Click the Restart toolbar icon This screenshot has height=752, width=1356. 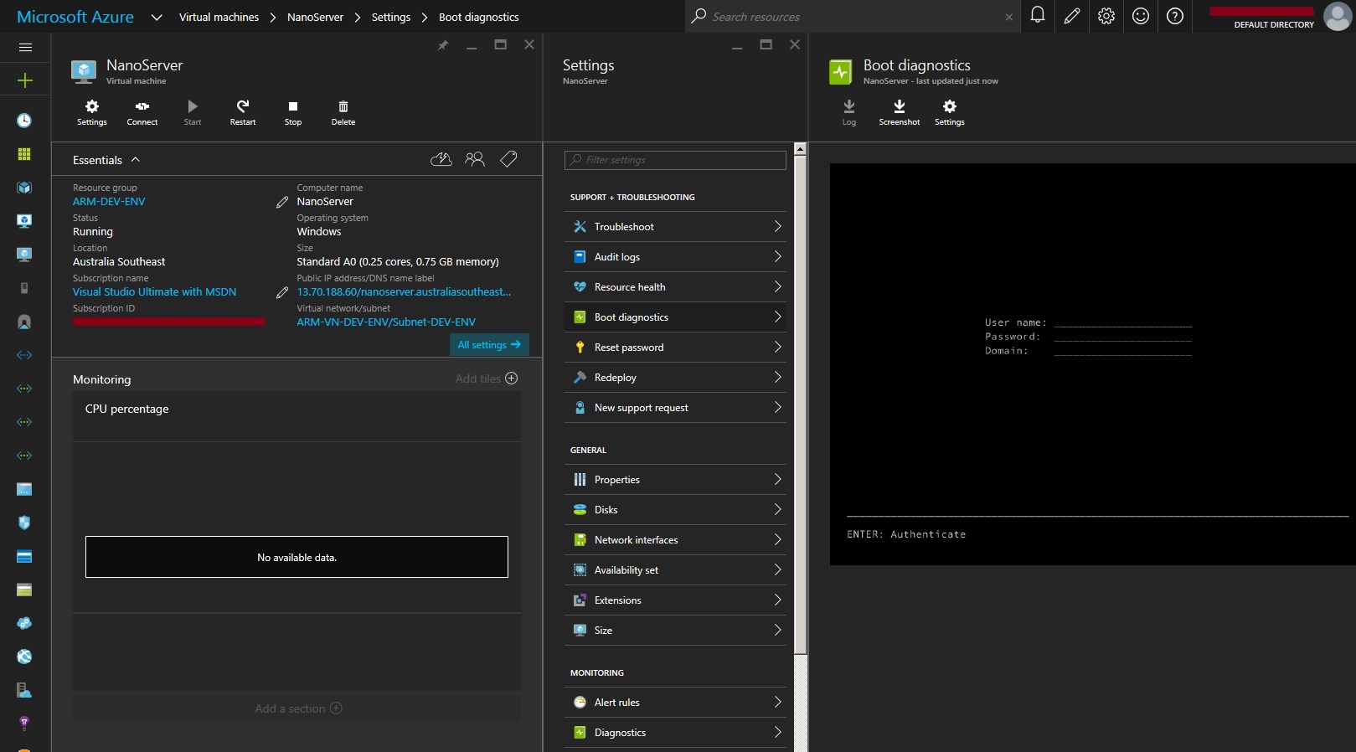243,112
